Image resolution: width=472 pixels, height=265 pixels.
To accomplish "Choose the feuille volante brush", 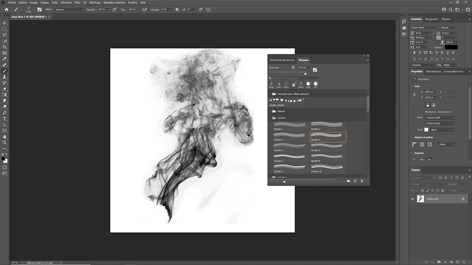I will pos(287,102).
